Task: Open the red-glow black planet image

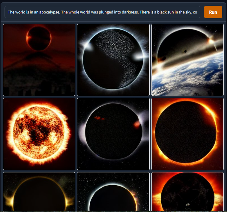Action: (187, 192)
